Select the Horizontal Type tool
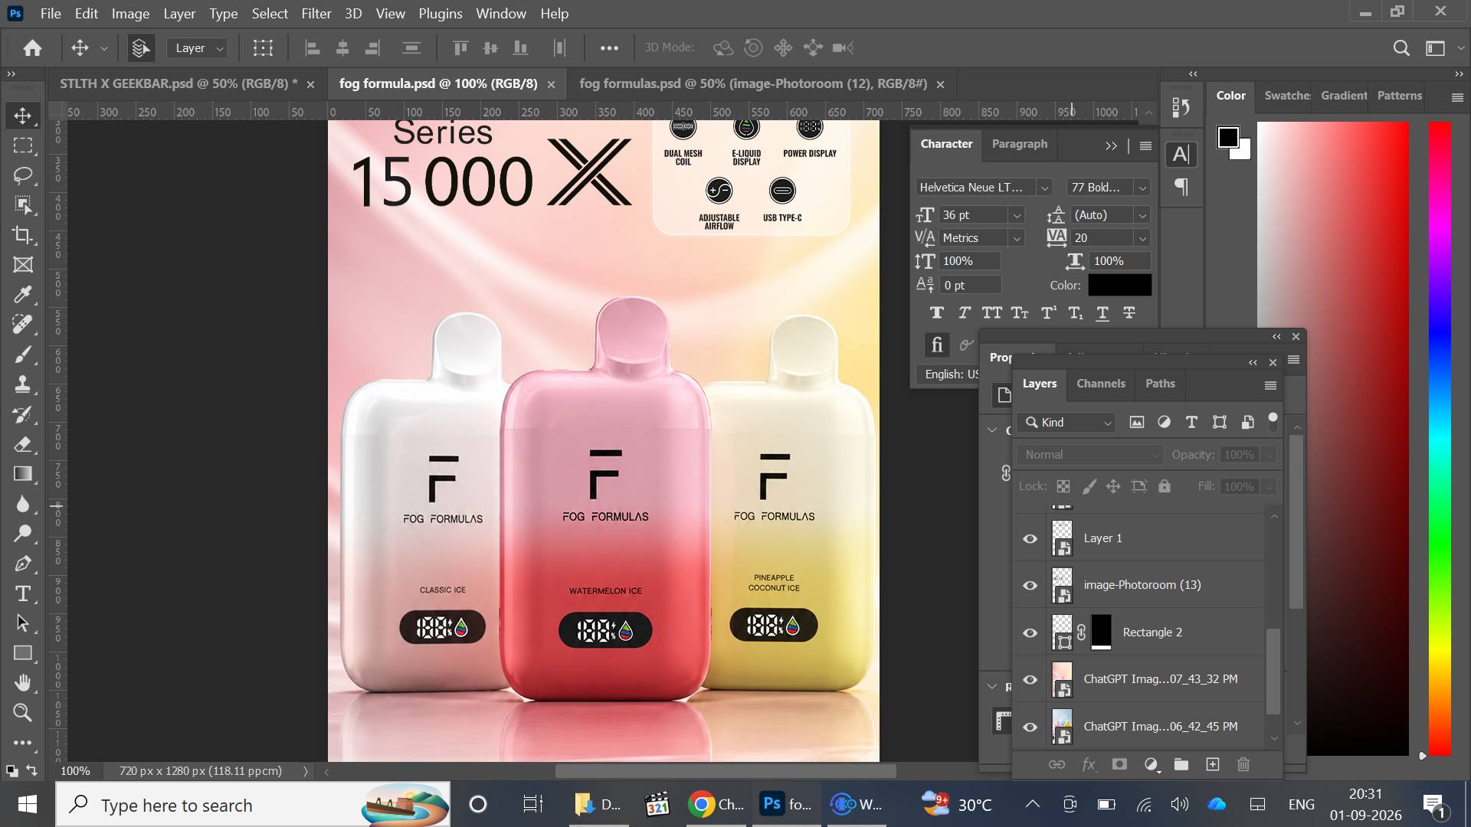This screenshot has height=827, width=1471. (x=23, y=593)
